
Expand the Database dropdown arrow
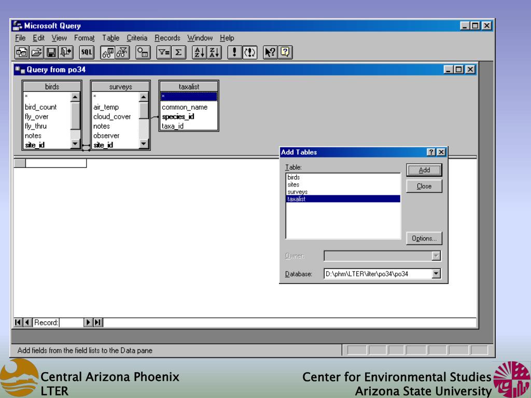pos(436,274)
